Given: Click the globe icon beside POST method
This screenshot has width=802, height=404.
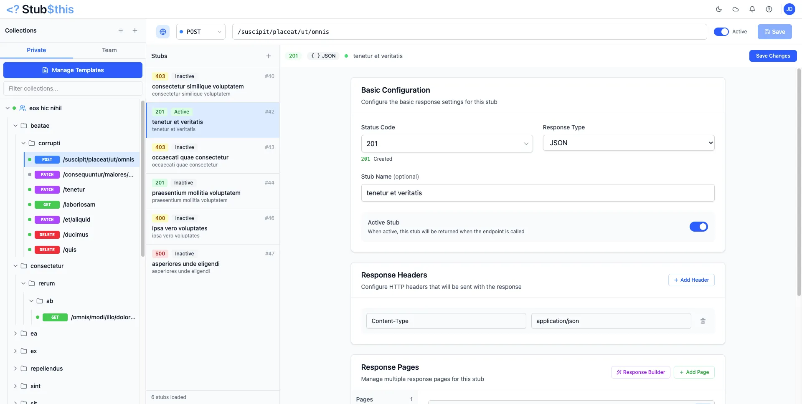Looking at the screenshot, I should click(x=163, y=32).
